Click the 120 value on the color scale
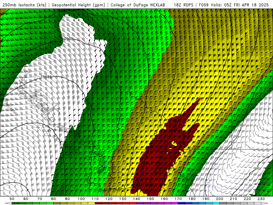The height and width of the screenshot is (205, 273). tap(109, 199)
